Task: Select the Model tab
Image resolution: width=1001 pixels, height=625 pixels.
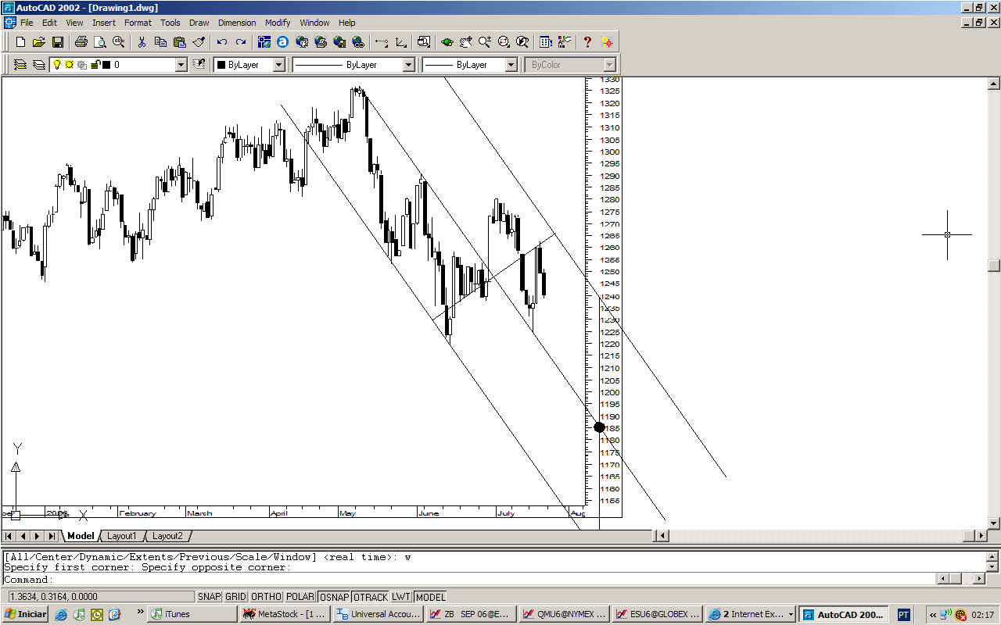Action: pos(81,536)
